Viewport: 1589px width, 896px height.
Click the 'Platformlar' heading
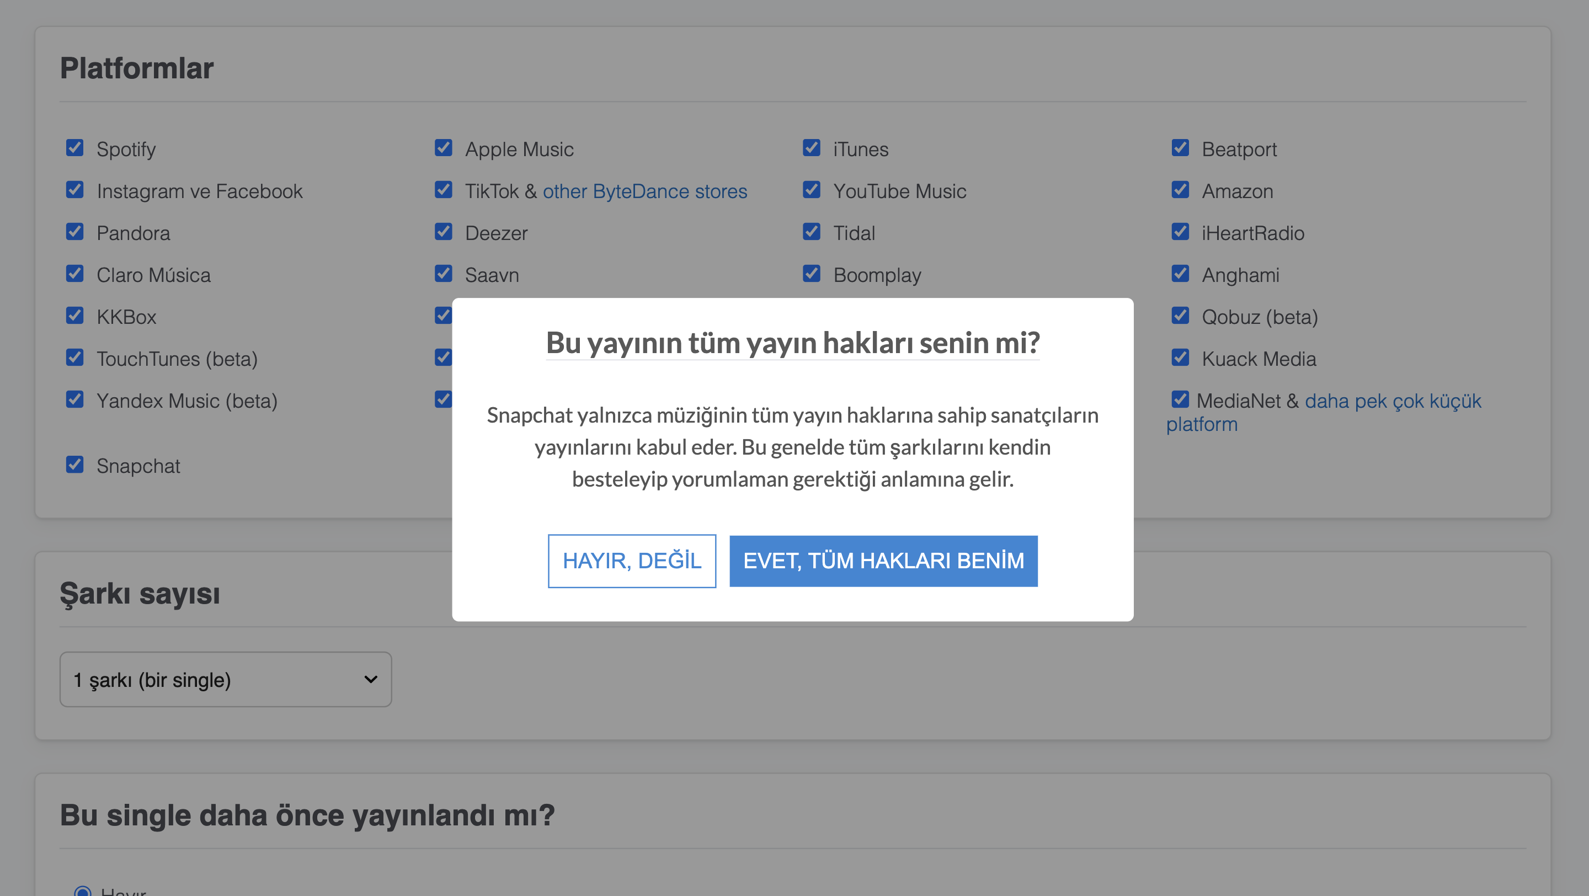[136, 68]
